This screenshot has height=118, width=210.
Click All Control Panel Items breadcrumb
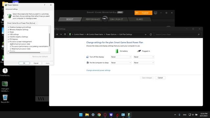click(95, 34)
